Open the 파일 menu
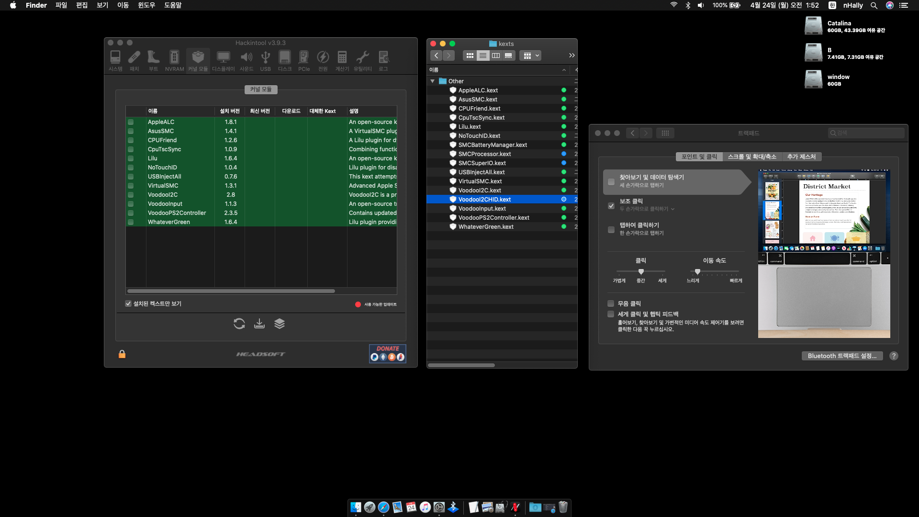 [x=61, y=5]
